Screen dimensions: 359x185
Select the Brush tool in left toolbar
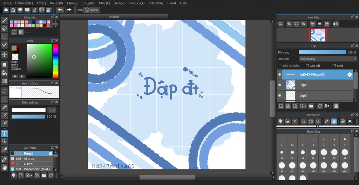click(5, 21)
